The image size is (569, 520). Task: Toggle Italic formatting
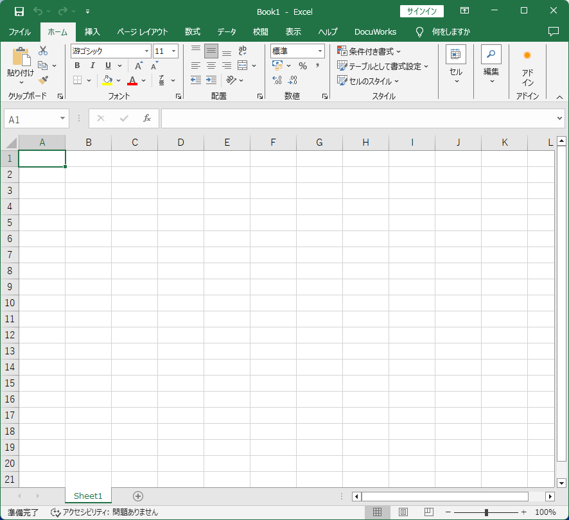click(x=92, y=65)
